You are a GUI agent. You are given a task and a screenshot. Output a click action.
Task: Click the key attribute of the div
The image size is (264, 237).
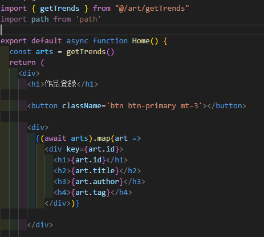click(73, 149)
